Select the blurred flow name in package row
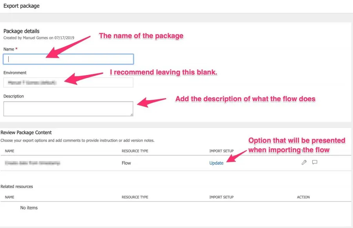This screenshot has height=228, width=353. tap(33, 163)
